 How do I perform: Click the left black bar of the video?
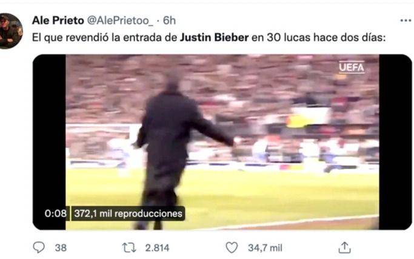[49, 142]
